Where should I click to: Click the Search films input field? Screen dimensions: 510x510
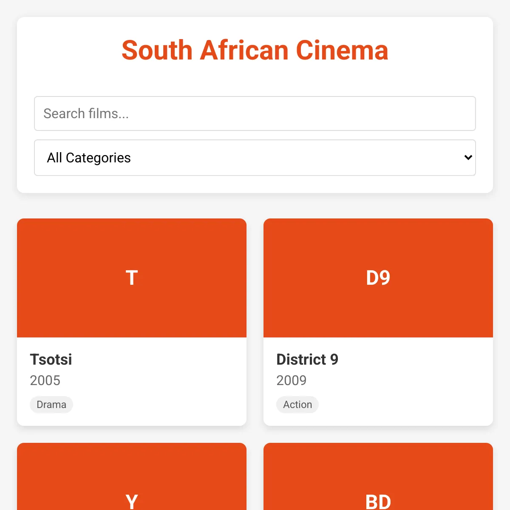click(x=255, y=113)
